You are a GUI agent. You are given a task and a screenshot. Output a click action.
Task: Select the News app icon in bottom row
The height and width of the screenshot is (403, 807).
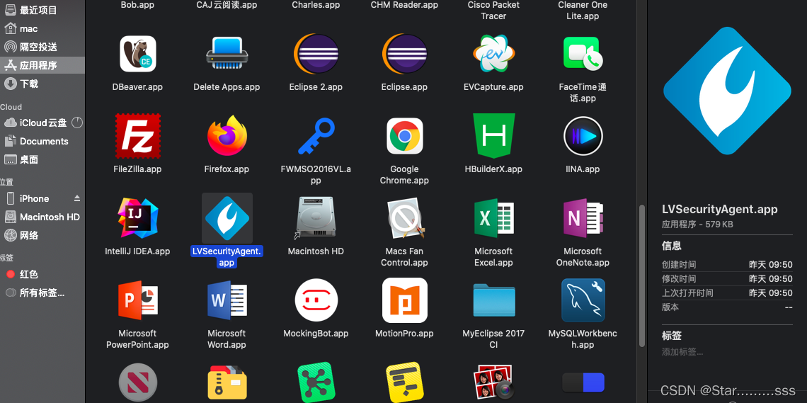tap(137, 383)
